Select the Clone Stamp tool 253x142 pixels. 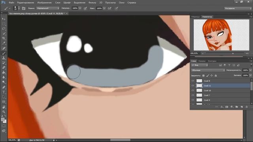[4, 58]
